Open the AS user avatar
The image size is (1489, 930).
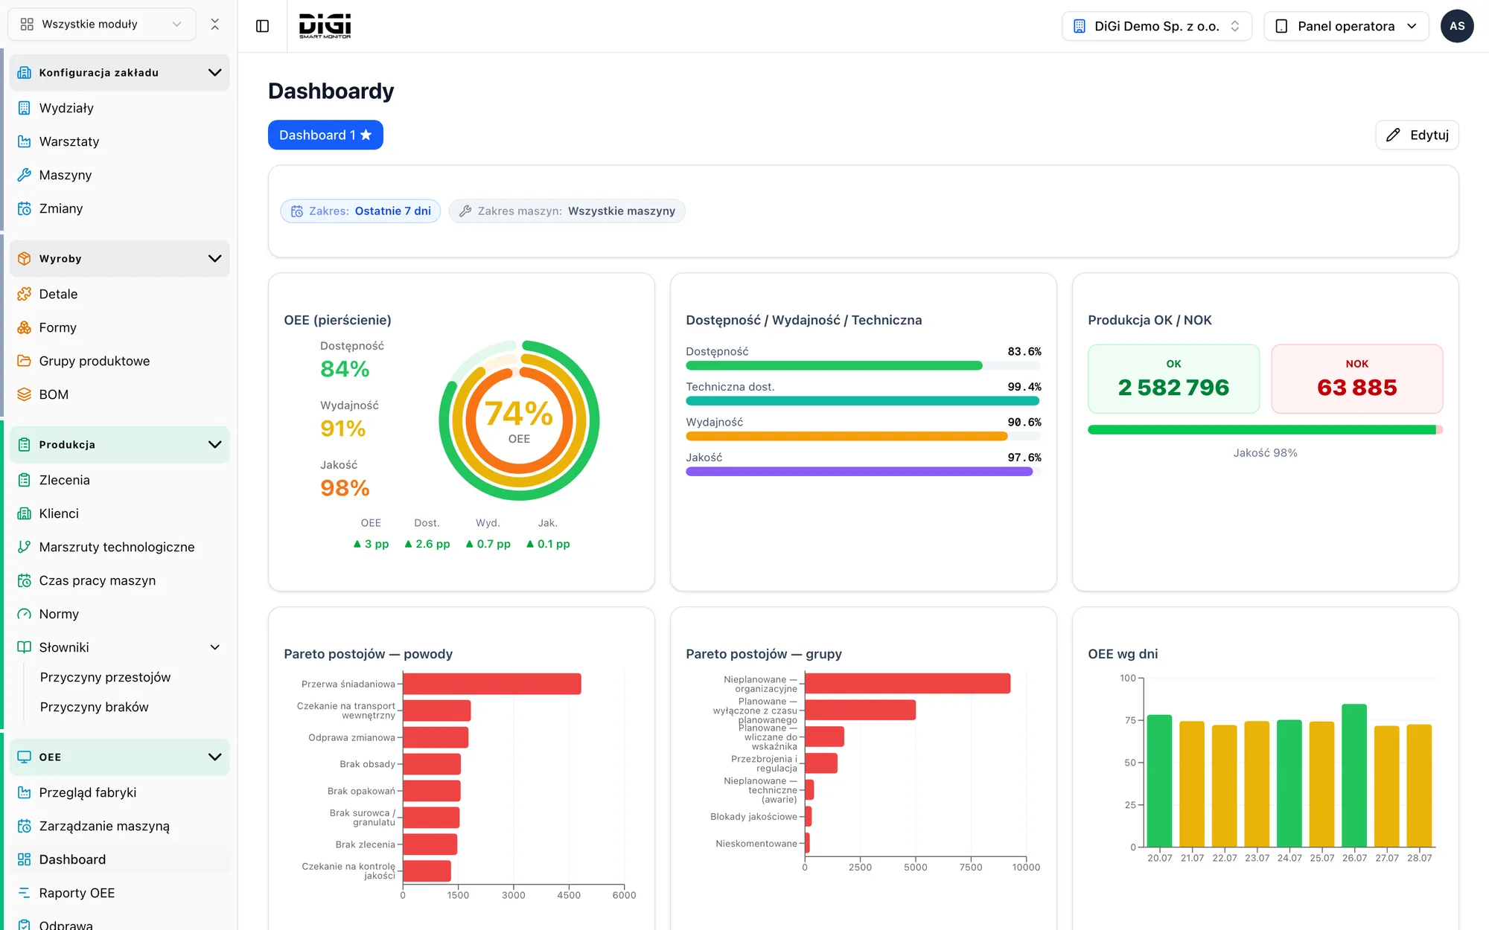(1457, 26)
